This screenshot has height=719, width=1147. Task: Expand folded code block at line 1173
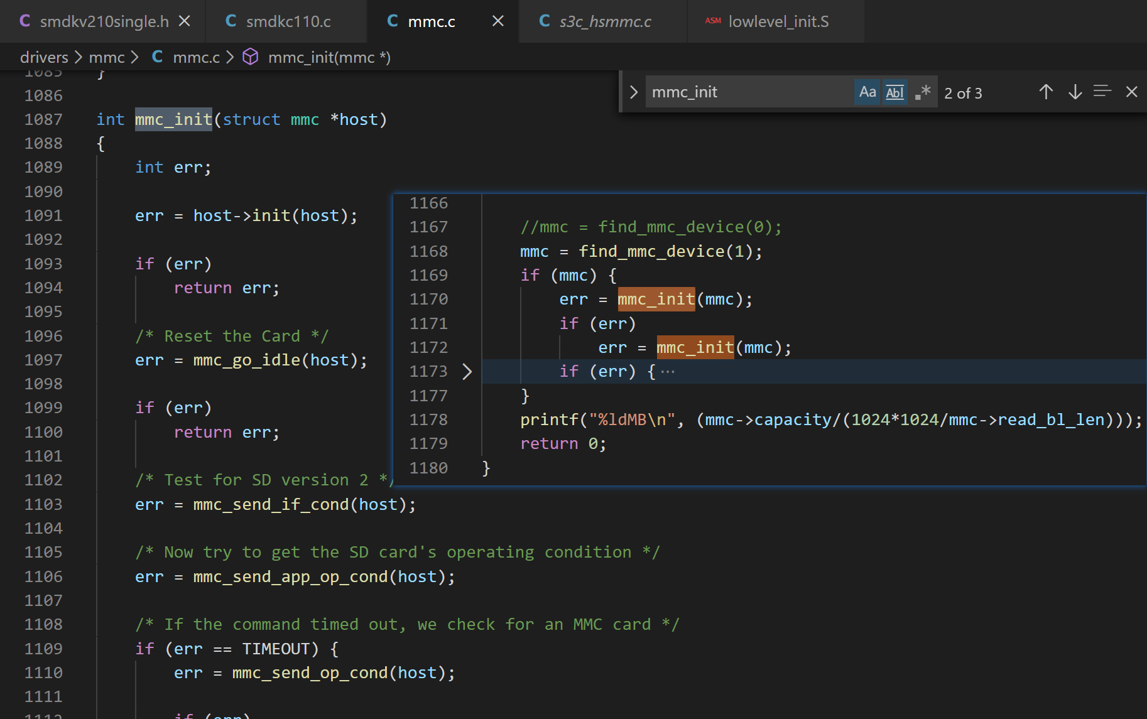click(467, 372)
